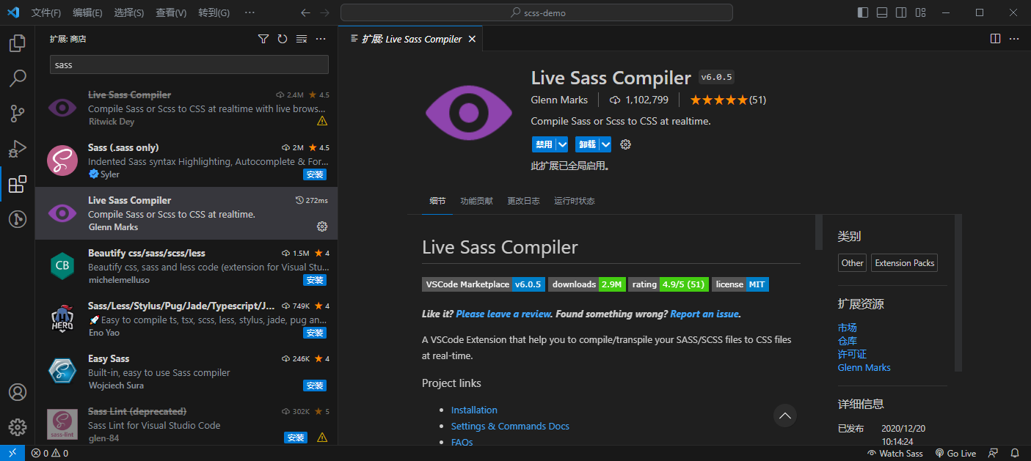Toggle Go Live server in status bar
1031x461 pixels.
click(955, 453)
